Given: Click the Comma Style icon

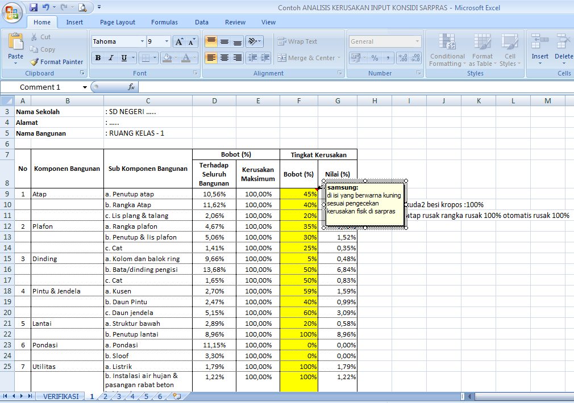Looking at the screenshot, I should tap(388, 58).
